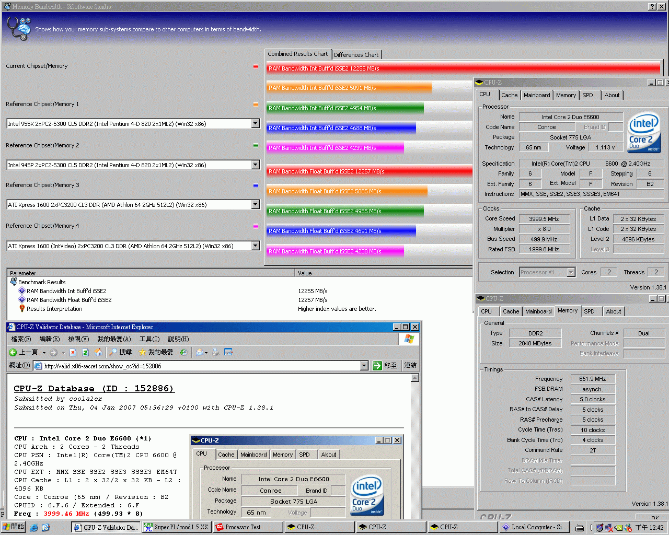Click the IE page scrollbar up arrow

pos(415,378)
